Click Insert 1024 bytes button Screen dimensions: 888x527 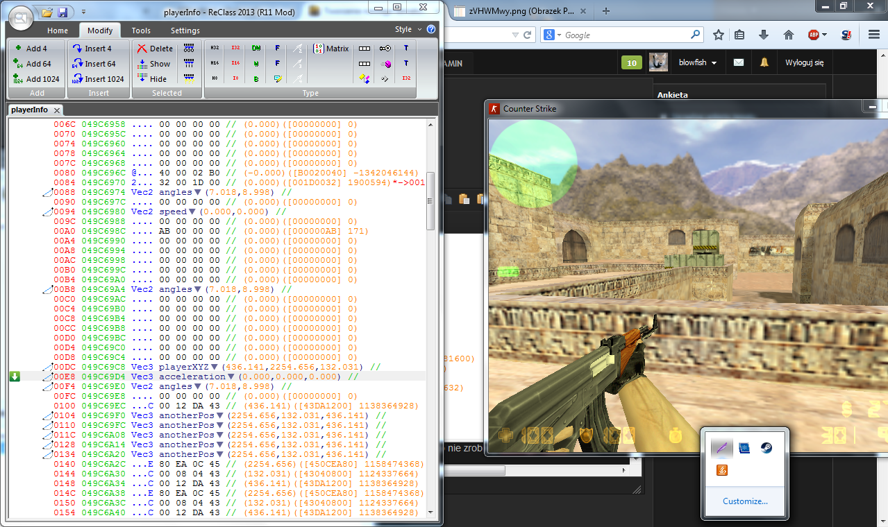(98, 79)
